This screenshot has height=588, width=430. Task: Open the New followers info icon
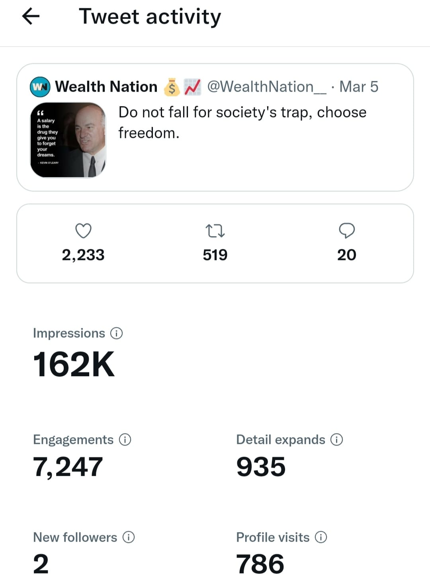pyautogui.click(x=129, y=537)
